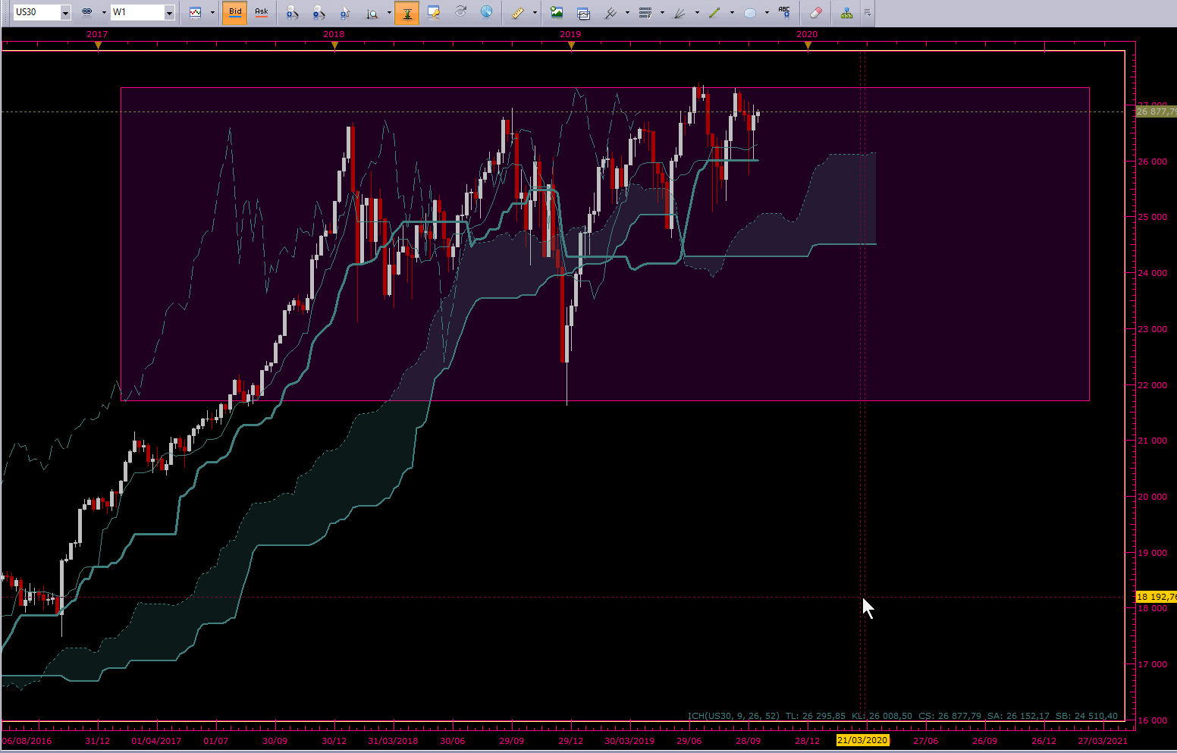Click the ellipse shape drawing tool
Viewport: 1177px width, 753px height.
(x=750, y=13)
